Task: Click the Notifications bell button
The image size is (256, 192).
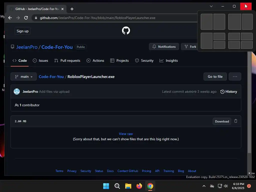Action: pos(164,47)
